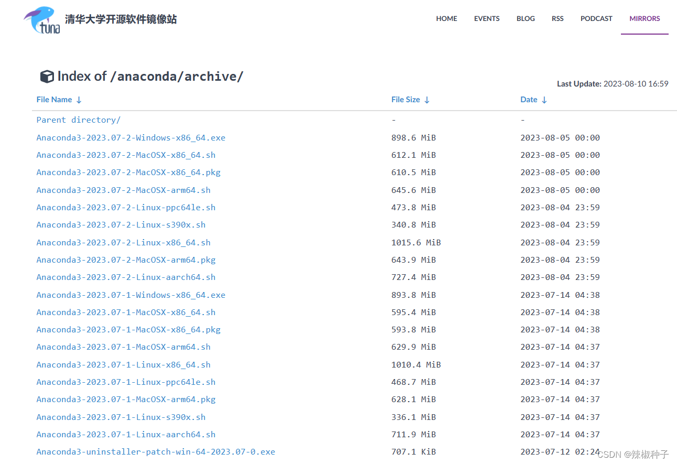
Task: Click the 336.1 MiB size cell
Action: tap(413, 417)
